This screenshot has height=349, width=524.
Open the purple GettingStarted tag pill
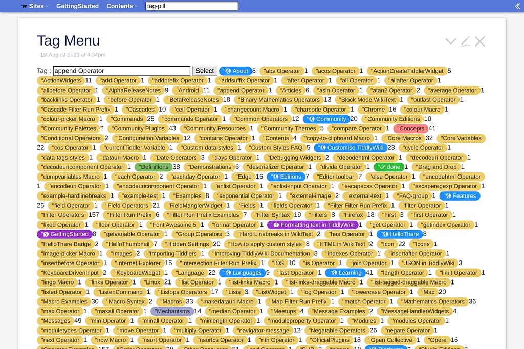[64, 234]
